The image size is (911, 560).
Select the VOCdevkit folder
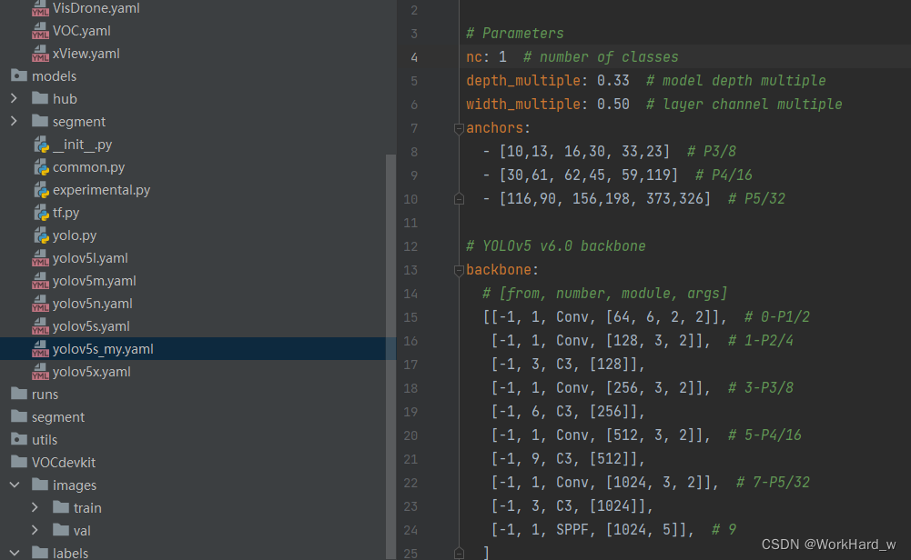64,462
